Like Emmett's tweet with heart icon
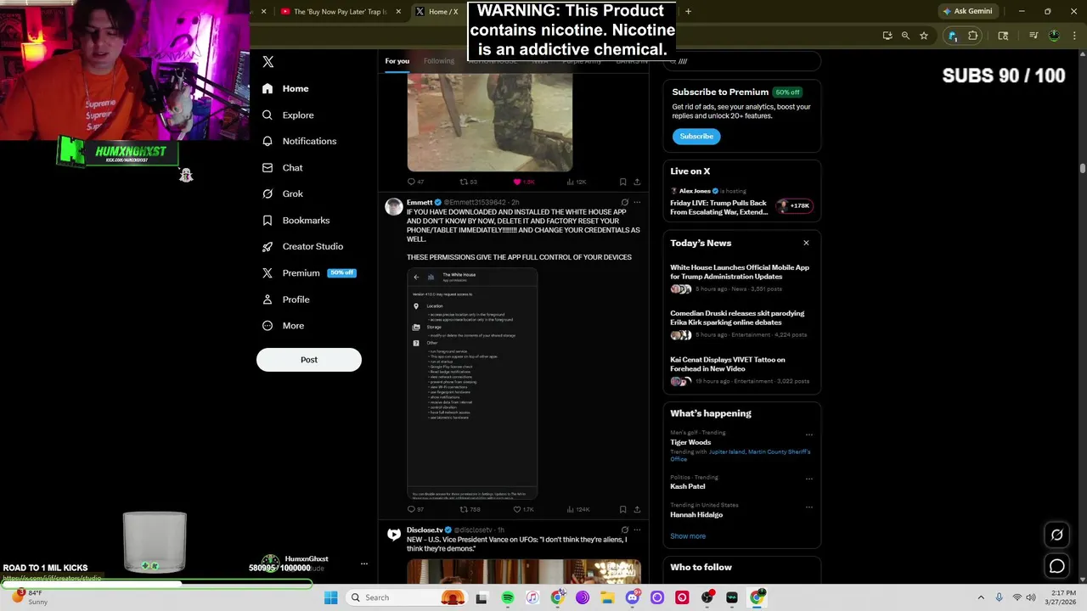 coord(516,509)
